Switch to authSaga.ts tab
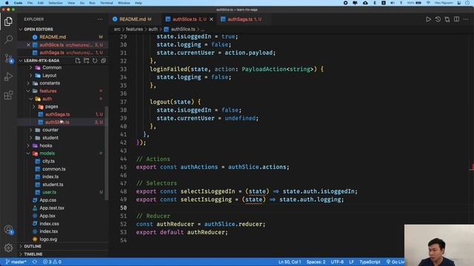 click(244, 19)
